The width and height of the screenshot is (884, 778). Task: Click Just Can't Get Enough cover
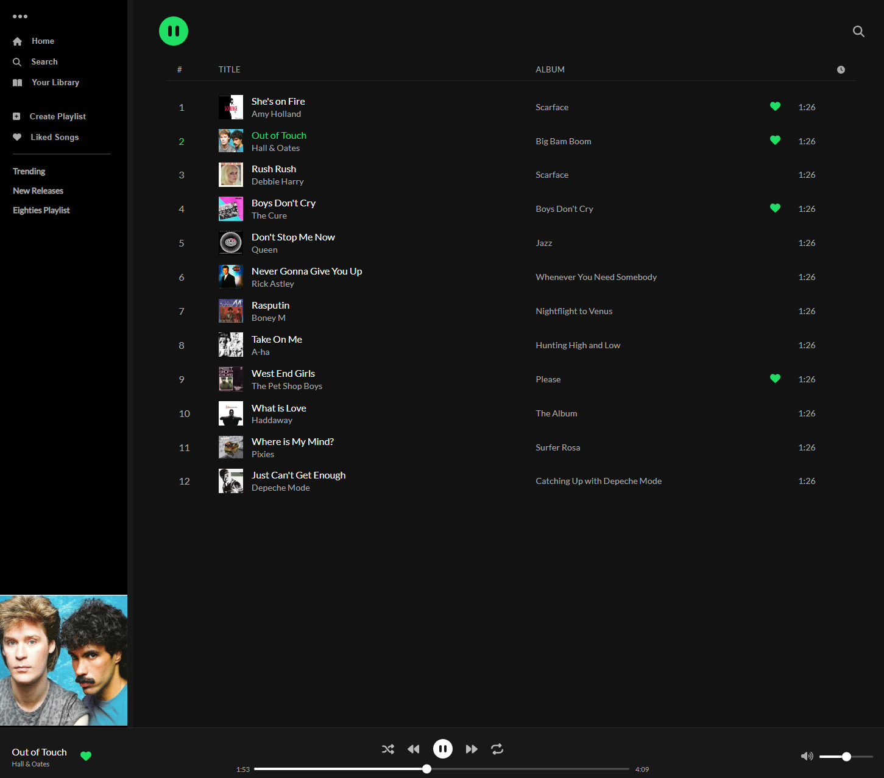click(x=231, y=481)
